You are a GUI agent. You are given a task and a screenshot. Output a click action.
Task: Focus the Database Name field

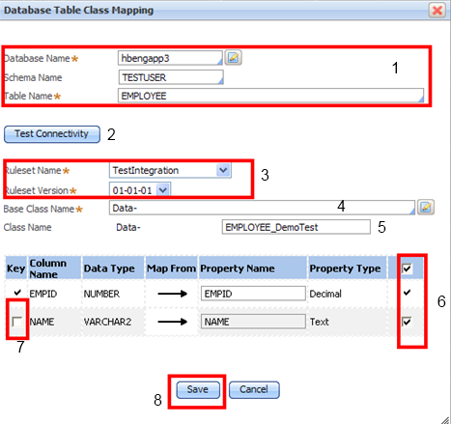click(x=170, y=58)
